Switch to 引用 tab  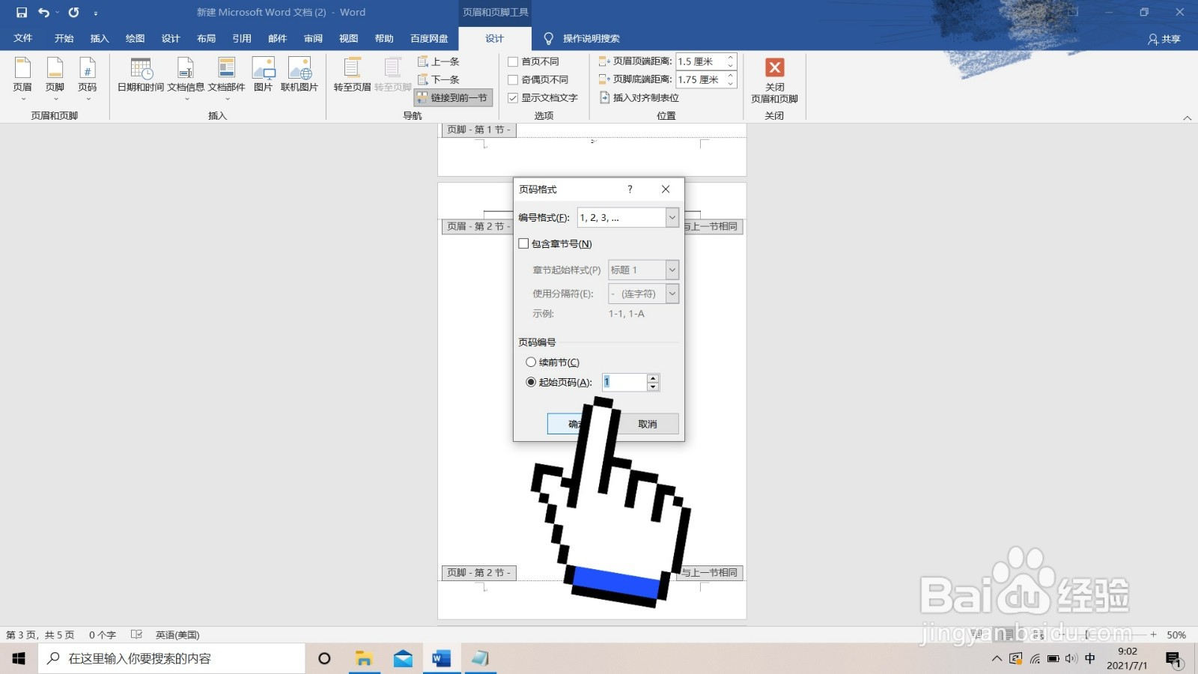pos(241,38)
